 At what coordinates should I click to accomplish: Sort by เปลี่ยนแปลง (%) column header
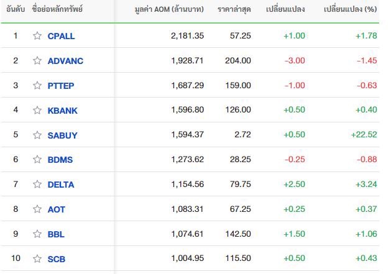[350, 9]
